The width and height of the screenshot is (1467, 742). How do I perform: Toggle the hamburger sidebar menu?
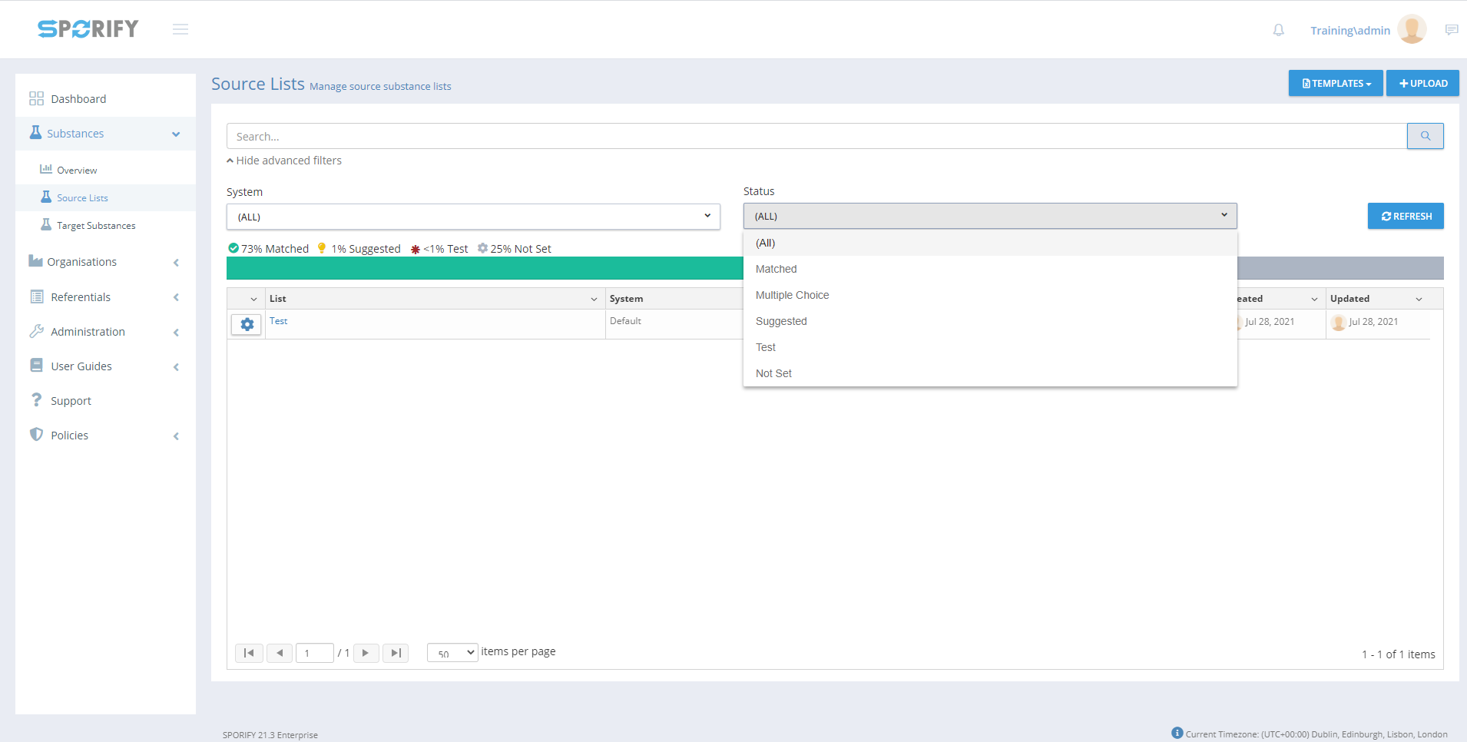(180, 29)
